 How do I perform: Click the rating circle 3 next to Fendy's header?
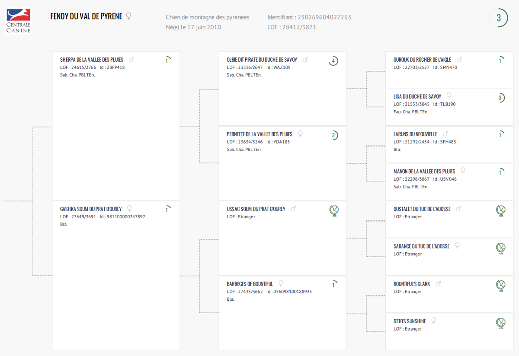(x=499, y=18)
